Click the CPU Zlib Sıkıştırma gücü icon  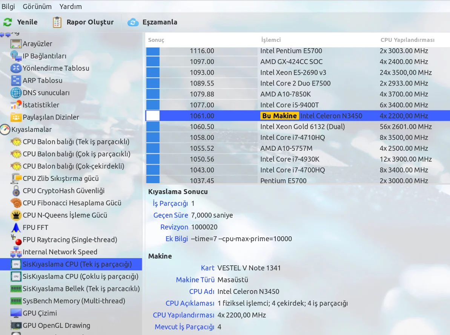click(16, 178)
